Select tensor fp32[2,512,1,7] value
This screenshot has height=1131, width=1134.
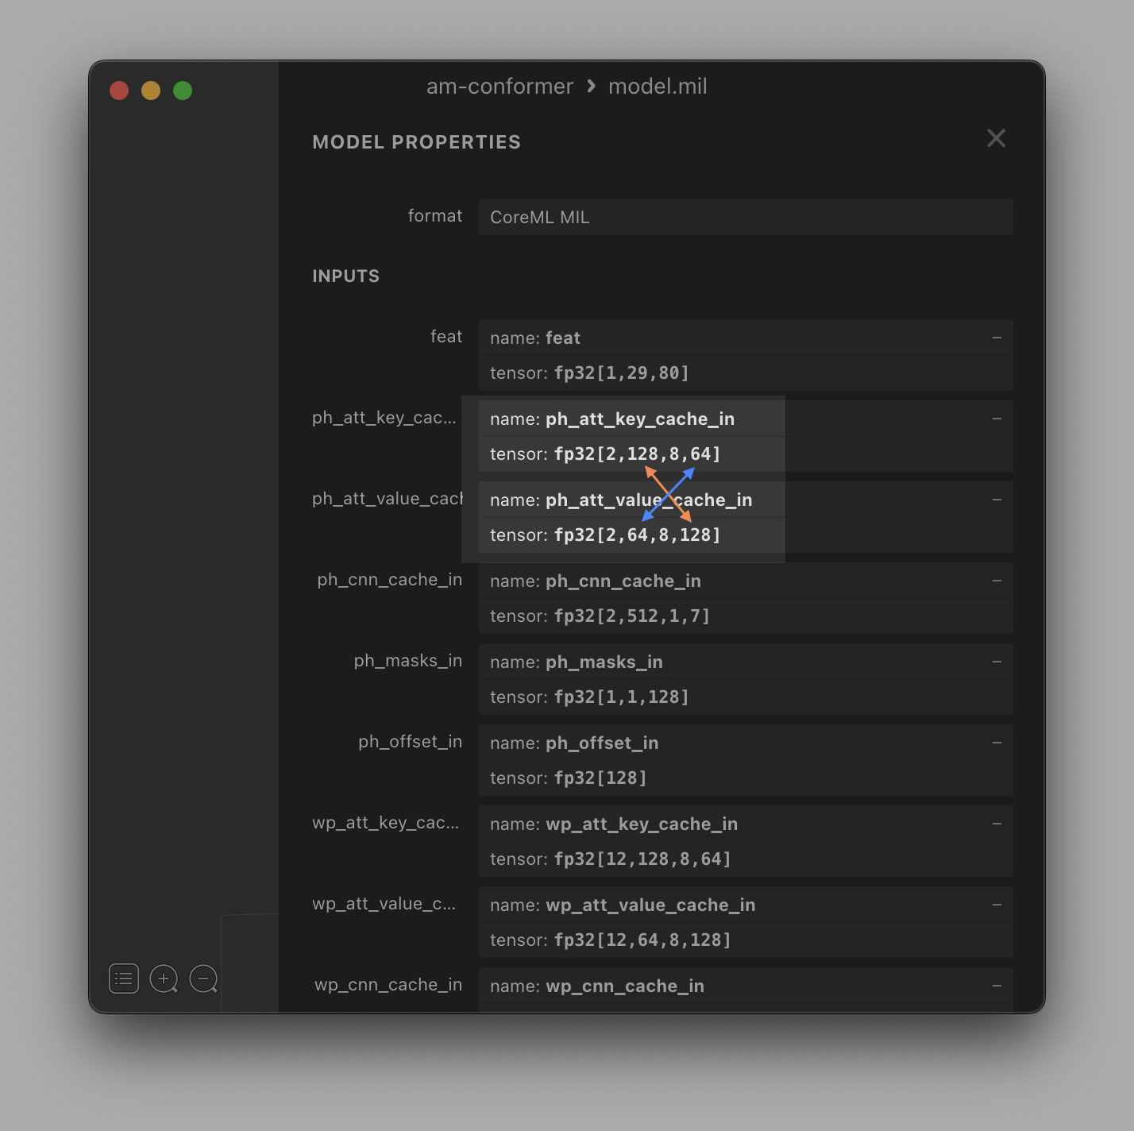[632, 616]
